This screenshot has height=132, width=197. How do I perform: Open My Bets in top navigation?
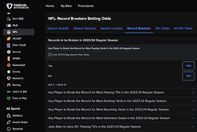click(x=66, y=6)
